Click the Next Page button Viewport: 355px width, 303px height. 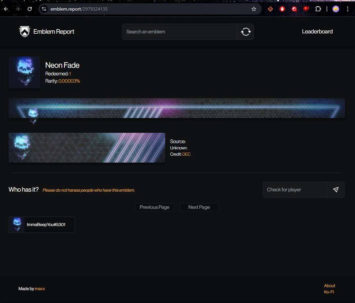point(199,207)
